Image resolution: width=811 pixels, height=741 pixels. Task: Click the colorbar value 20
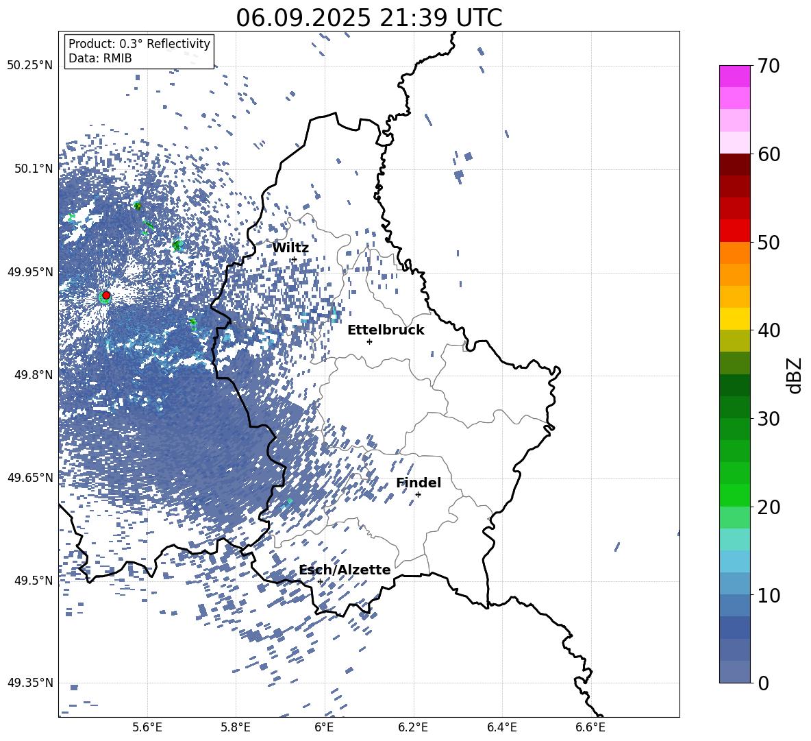769,507
